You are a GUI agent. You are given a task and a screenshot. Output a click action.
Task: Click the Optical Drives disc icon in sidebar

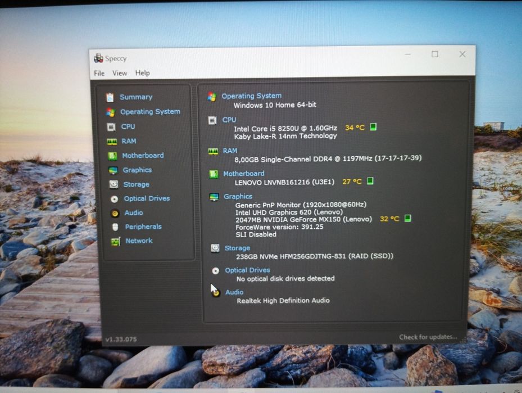point(114,199)
